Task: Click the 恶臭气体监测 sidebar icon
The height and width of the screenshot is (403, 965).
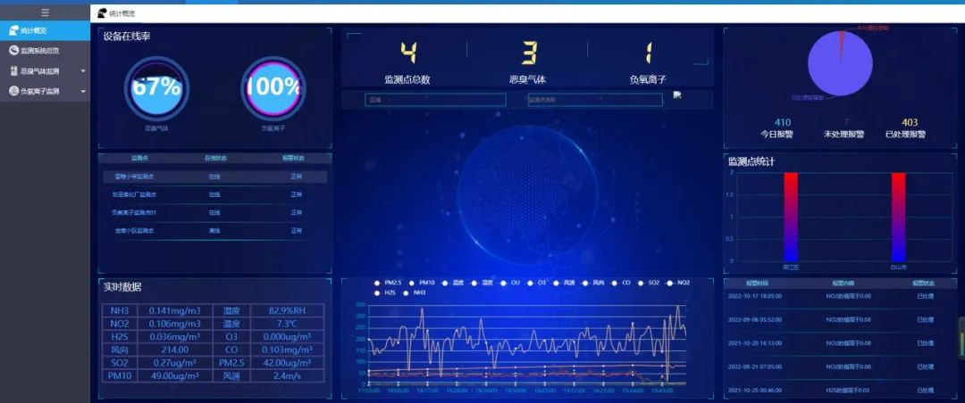Action: (13, 71)
